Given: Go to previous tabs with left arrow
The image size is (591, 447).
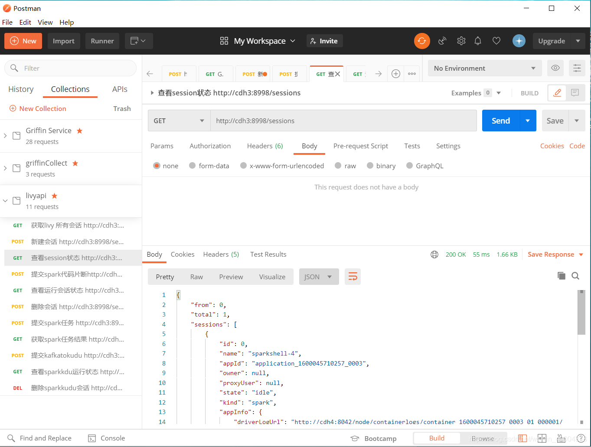Looking at the screenshot, I should 150,74.
